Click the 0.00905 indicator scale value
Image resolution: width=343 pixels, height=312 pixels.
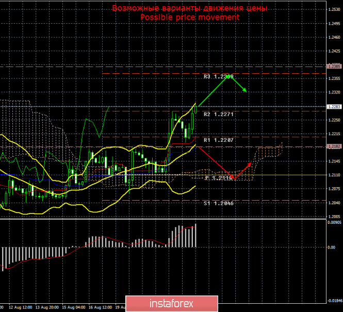pos(334,223)
